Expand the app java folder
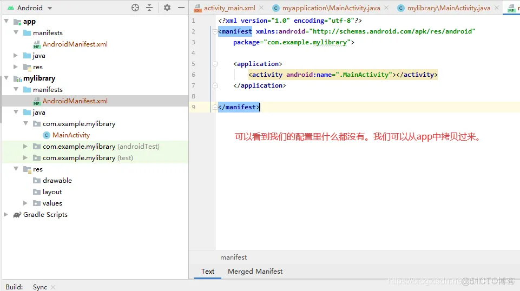Viewport: 520px width, 291px height. [x=16, y=55]
